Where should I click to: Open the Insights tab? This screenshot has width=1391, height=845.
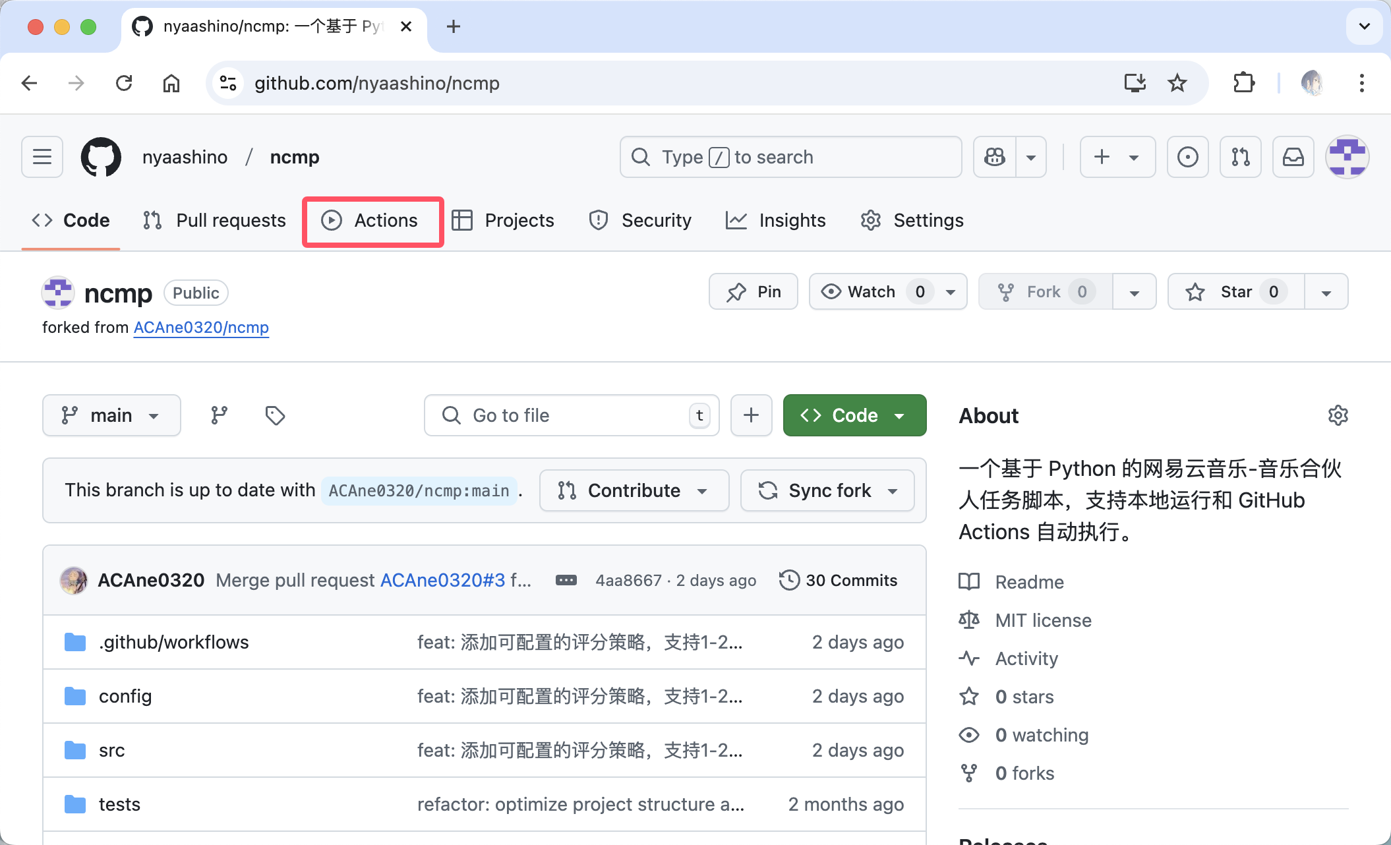coord(776,220)
